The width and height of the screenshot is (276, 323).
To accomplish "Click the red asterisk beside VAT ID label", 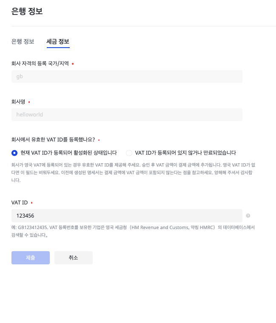I will point(31,203).
